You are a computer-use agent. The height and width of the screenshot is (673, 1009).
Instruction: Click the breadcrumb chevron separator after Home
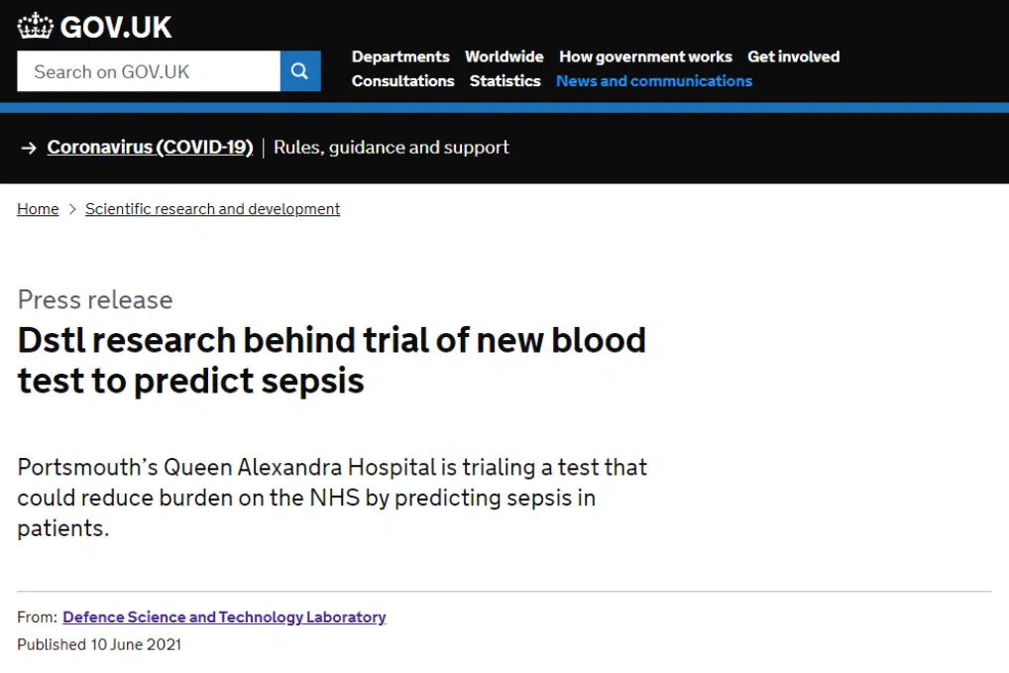pos(72,209)
